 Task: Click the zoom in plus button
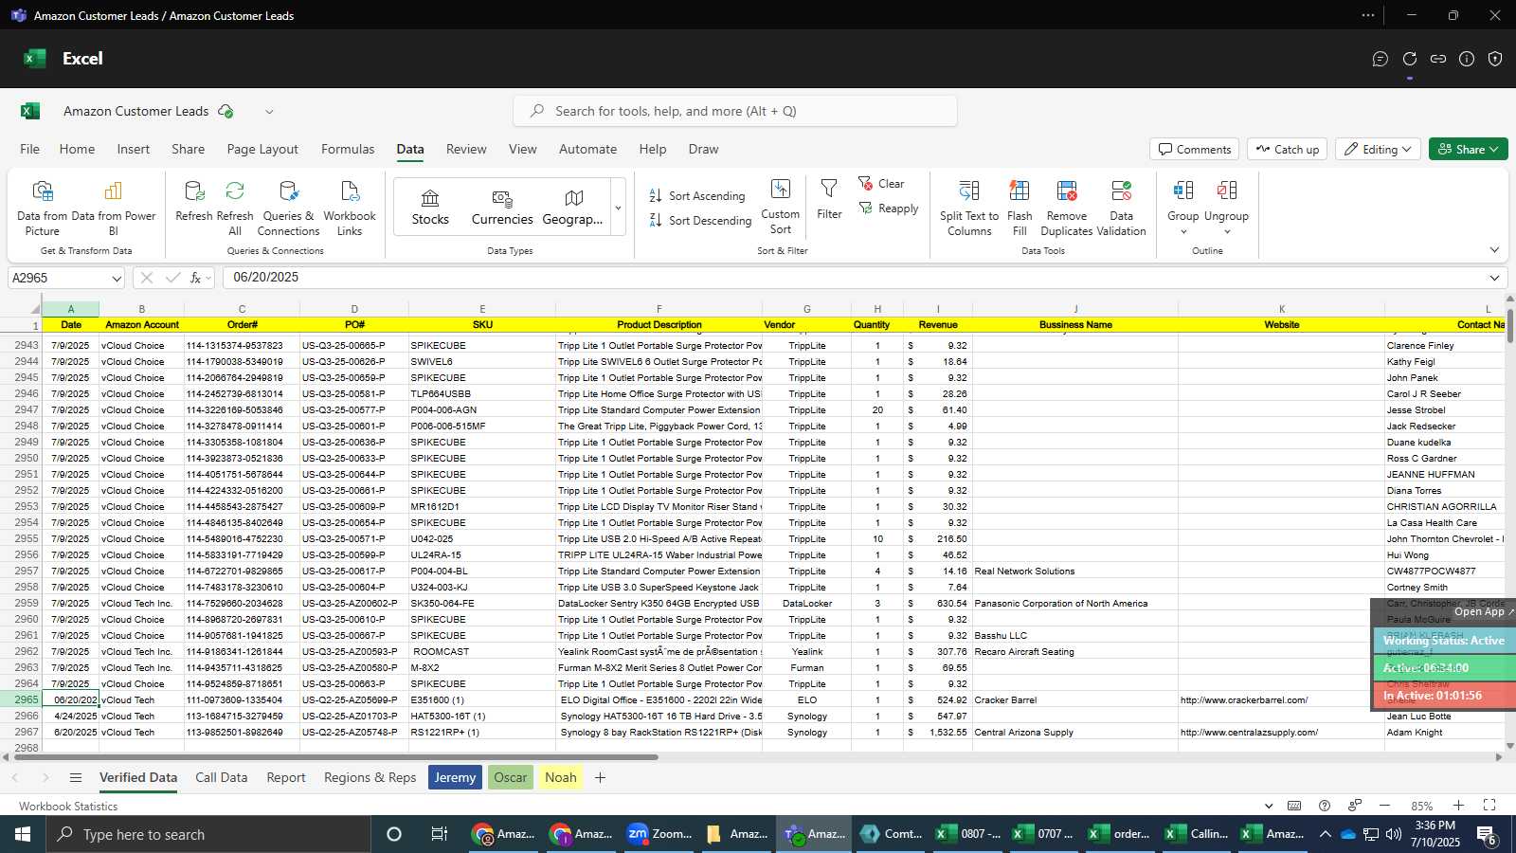(1458, 806)
